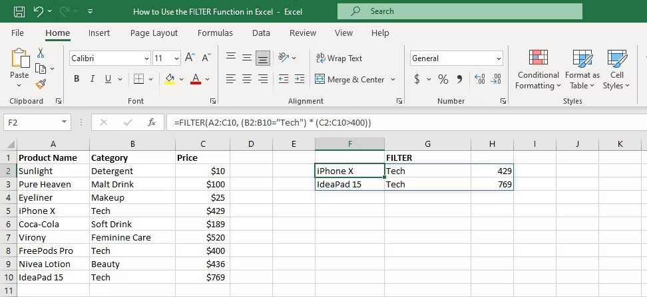Align text right in cell
647x297 pixels.
tap(263, 79)
